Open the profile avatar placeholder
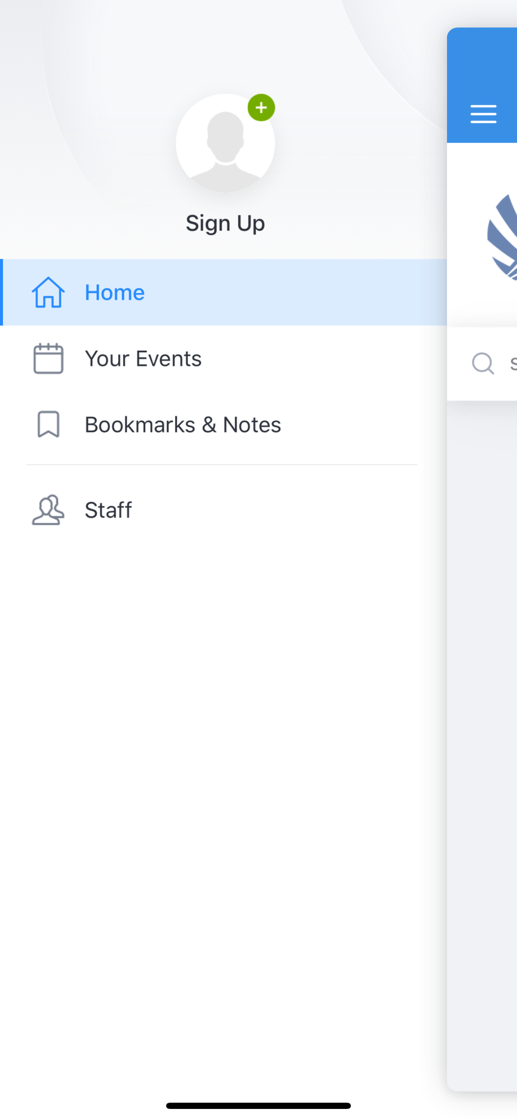The height and width of the screenshot is (1119, 517). [x=225, y=143]
